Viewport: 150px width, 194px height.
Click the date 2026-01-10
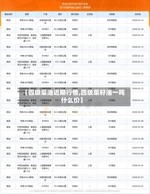pos(138,100)
